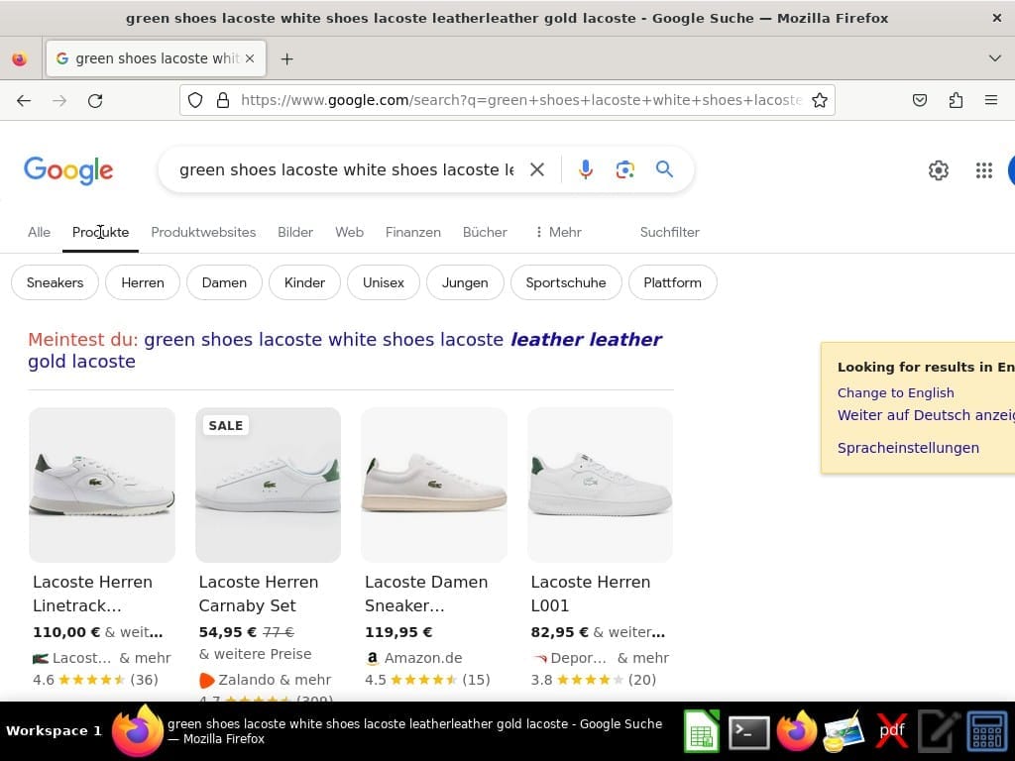The height and width of the screenshot is (761, 1015).
Task: Start voice search with the microphone
Action: [x=585, y=169]
